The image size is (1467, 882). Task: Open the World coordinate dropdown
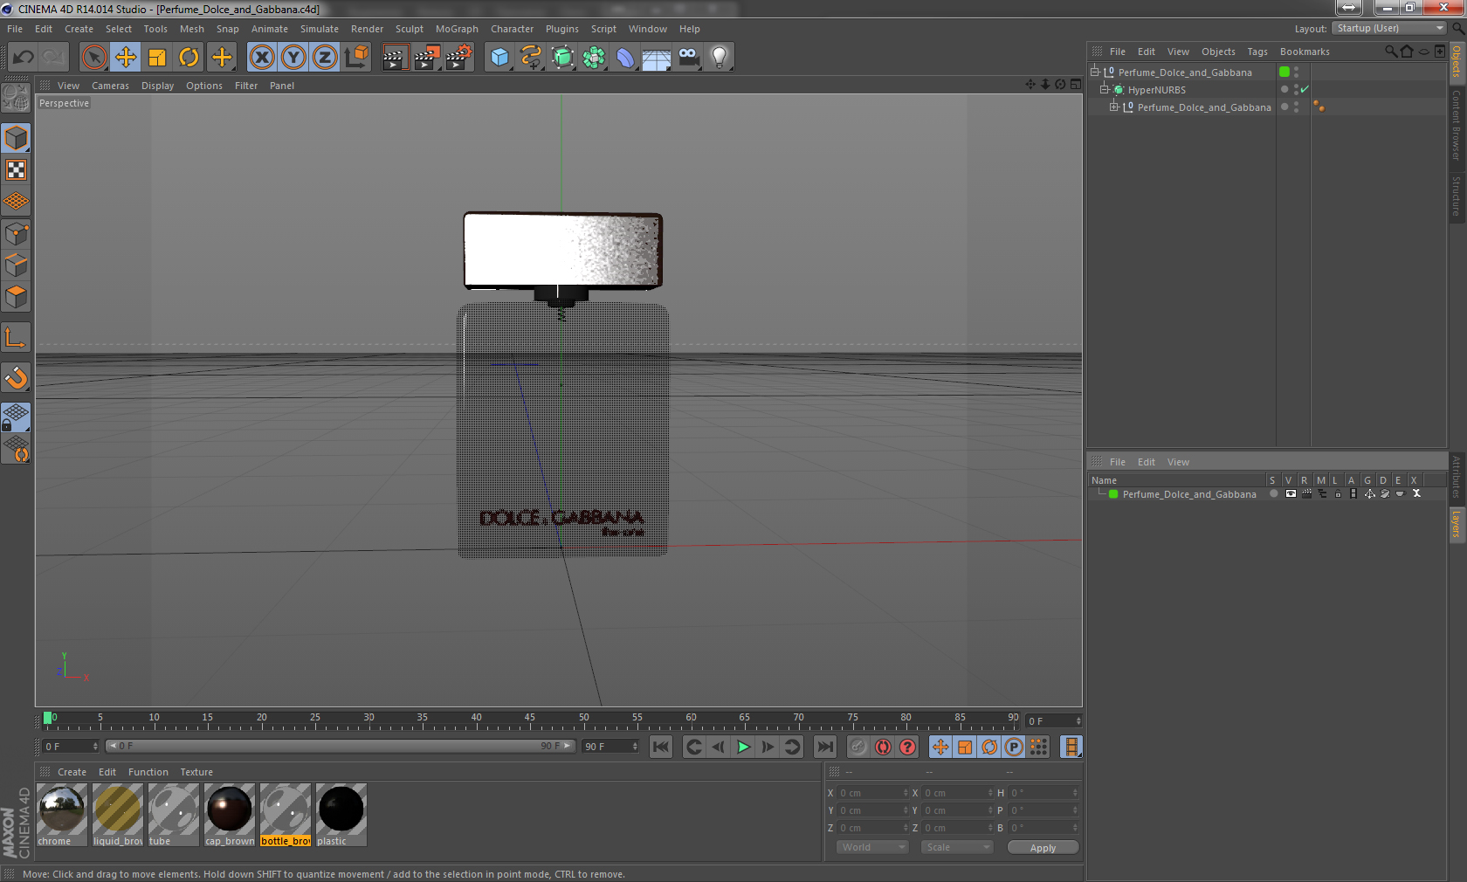click(872, 847)
